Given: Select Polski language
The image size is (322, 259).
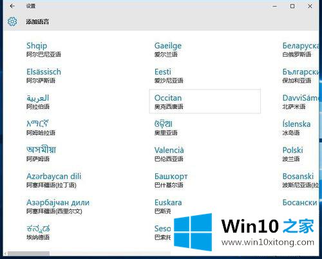Looking at the screenshot, I should [293, 154].
